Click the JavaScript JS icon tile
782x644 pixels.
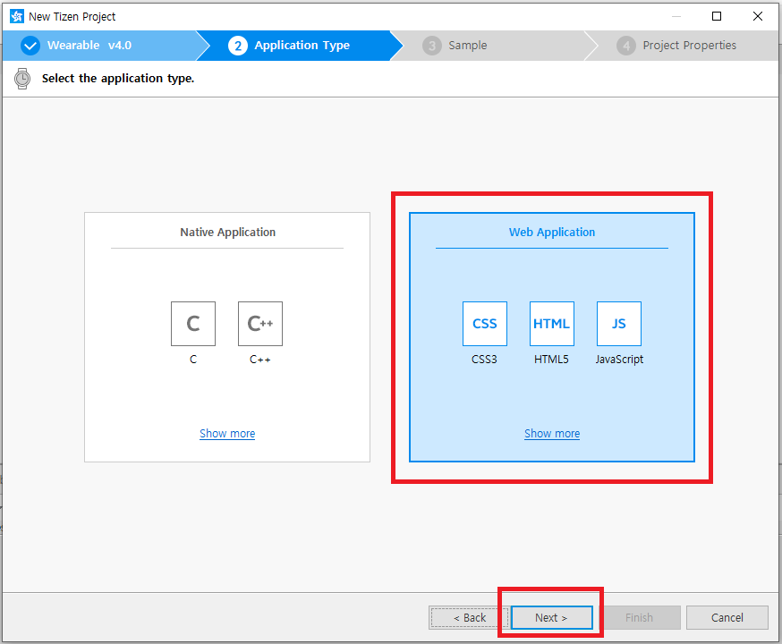click(619, 324)
